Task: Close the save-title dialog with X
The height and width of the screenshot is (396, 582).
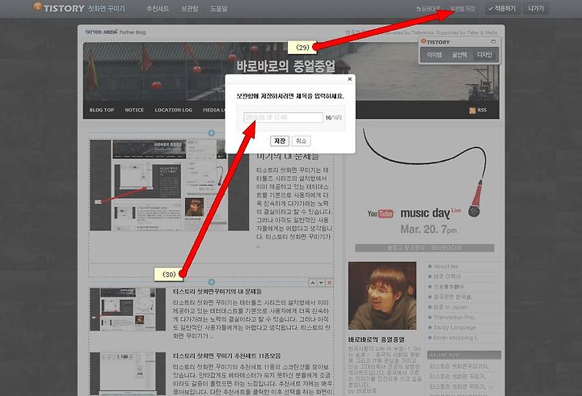Action: [x=350, y=79]
